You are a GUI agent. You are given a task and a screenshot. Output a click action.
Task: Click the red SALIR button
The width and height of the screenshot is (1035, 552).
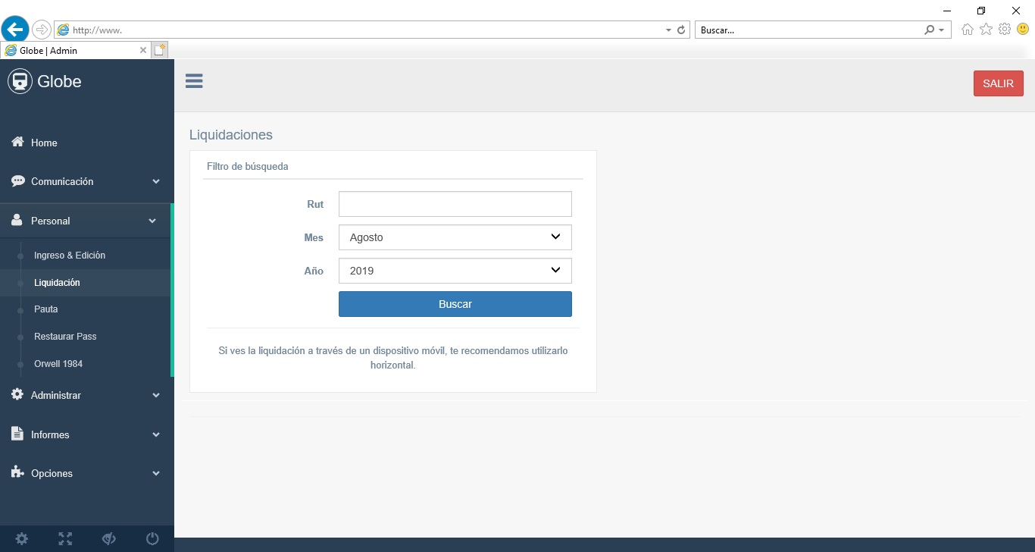tap(998, 83)
